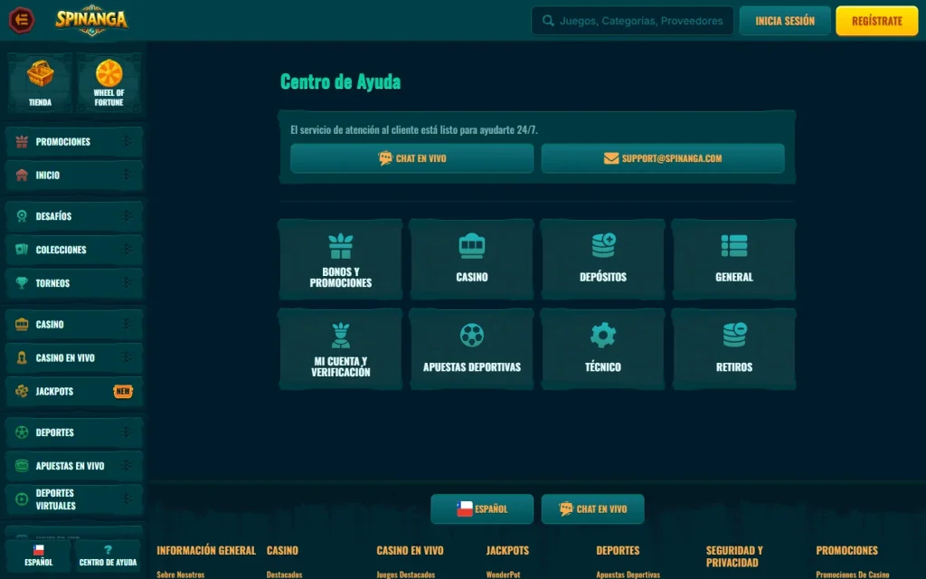Viewport: 926px width, 579px height.
Task: Click the Apuestas en Vivo live icon
Action: pos(22,466)
